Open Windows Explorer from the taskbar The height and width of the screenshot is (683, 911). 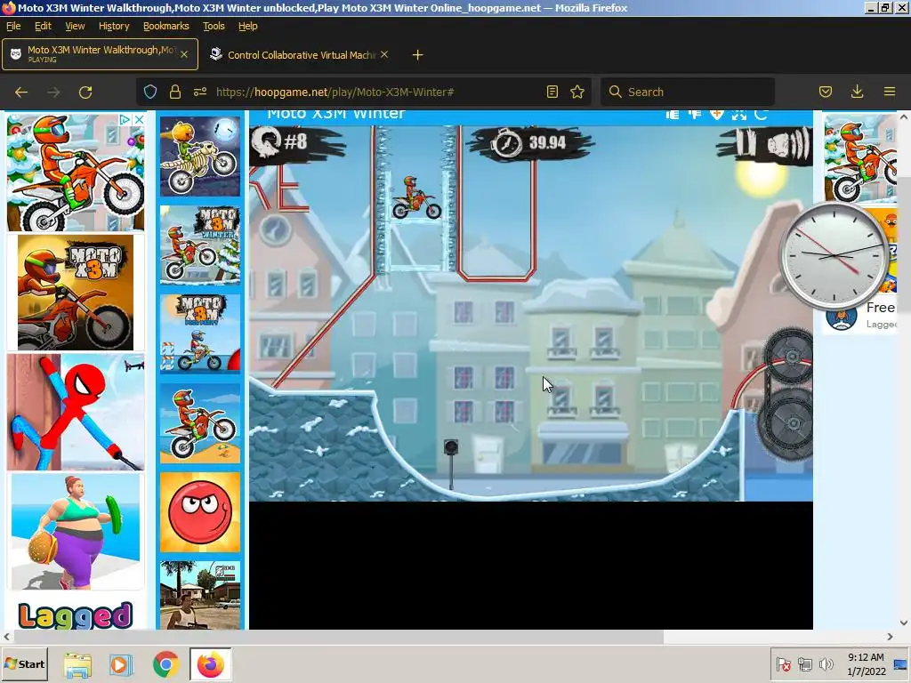coord(77,664)
